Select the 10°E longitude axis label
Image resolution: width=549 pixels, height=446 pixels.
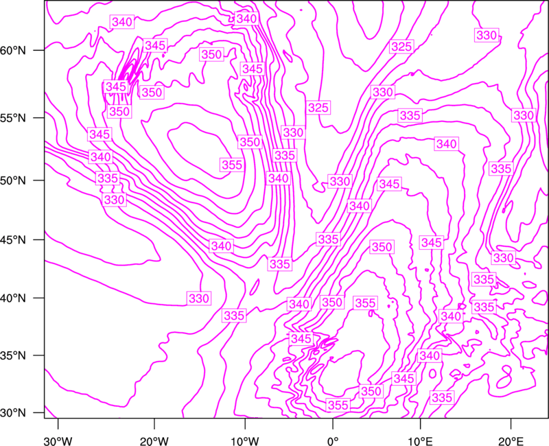point(420,441)
